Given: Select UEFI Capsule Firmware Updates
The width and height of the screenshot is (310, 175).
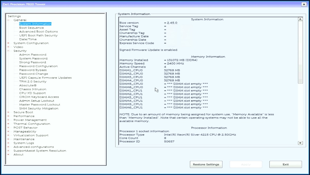Looking at the screenshot, I should (x=45, y=78).
